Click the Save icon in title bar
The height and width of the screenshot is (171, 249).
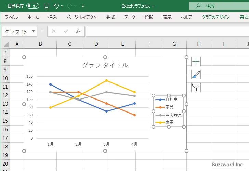(47, 6)
